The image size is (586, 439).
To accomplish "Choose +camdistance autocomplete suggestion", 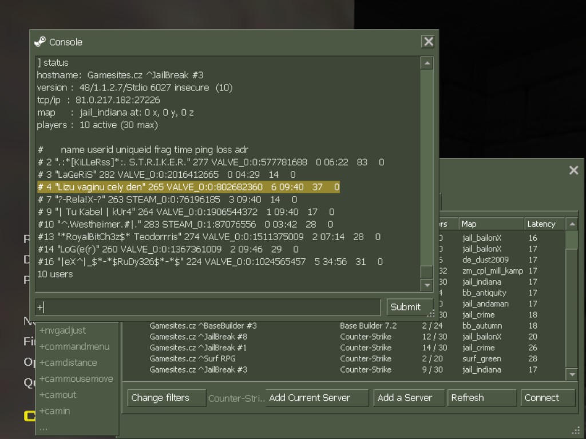I will tap(69, 363).
